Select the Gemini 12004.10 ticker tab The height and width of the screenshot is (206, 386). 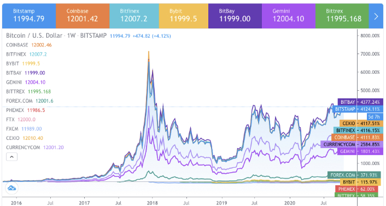tap(289, 16)
